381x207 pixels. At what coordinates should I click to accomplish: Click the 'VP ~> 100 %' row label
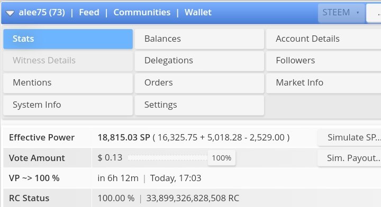(34, 178)
